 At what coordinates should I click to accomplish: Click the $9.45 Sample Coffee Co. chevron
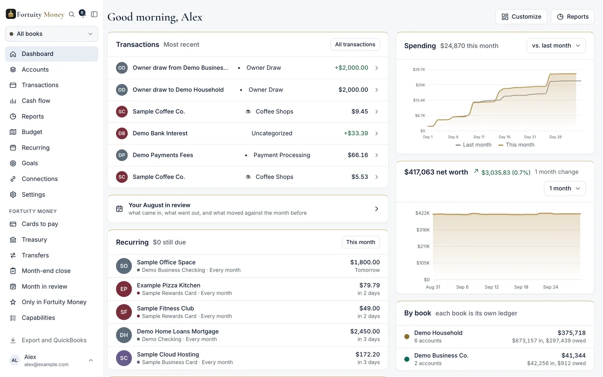point(376,112)
